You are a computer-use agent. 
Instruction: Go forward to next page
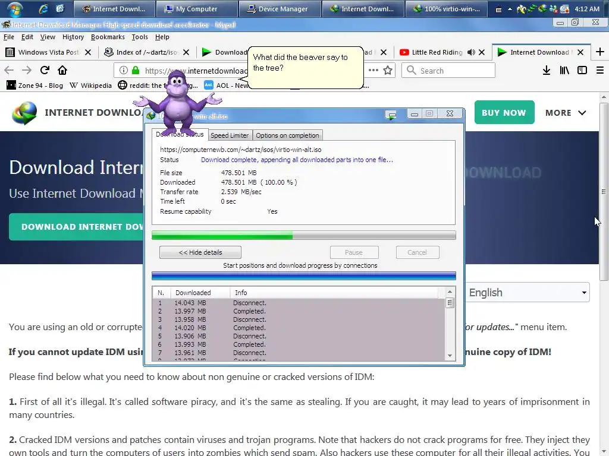[x=26, y=70]
